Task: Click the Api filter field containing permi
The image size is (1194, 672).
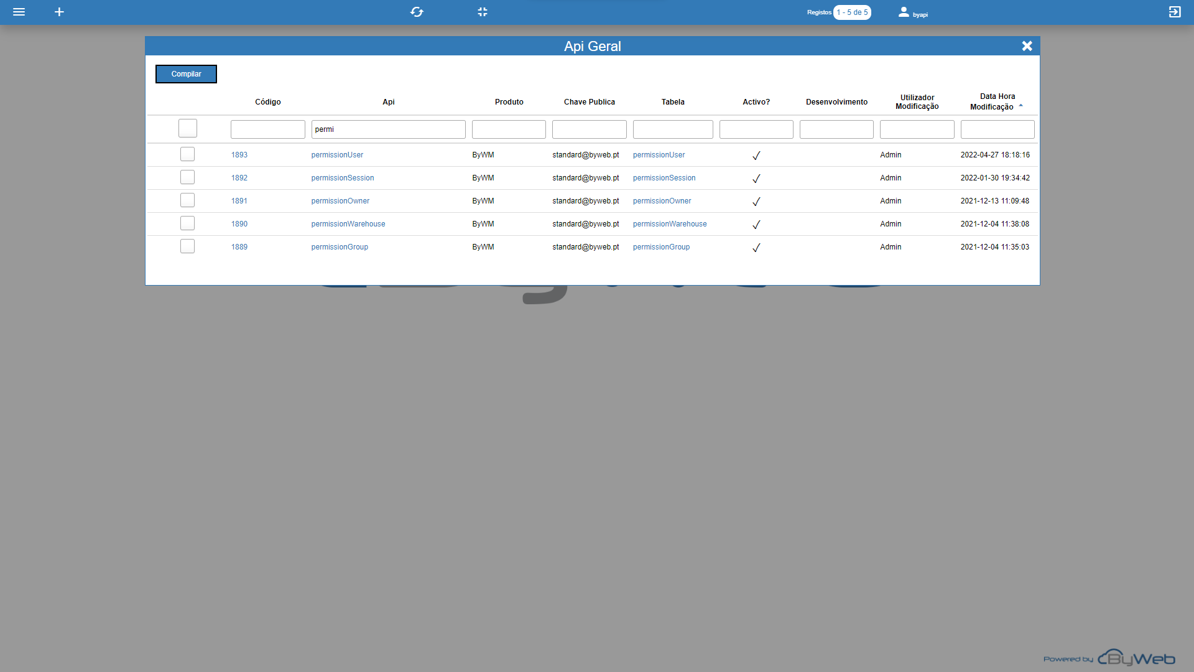Action: coord(388,129)
